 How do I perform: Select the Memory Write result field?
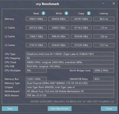click(x=59, y=19)
